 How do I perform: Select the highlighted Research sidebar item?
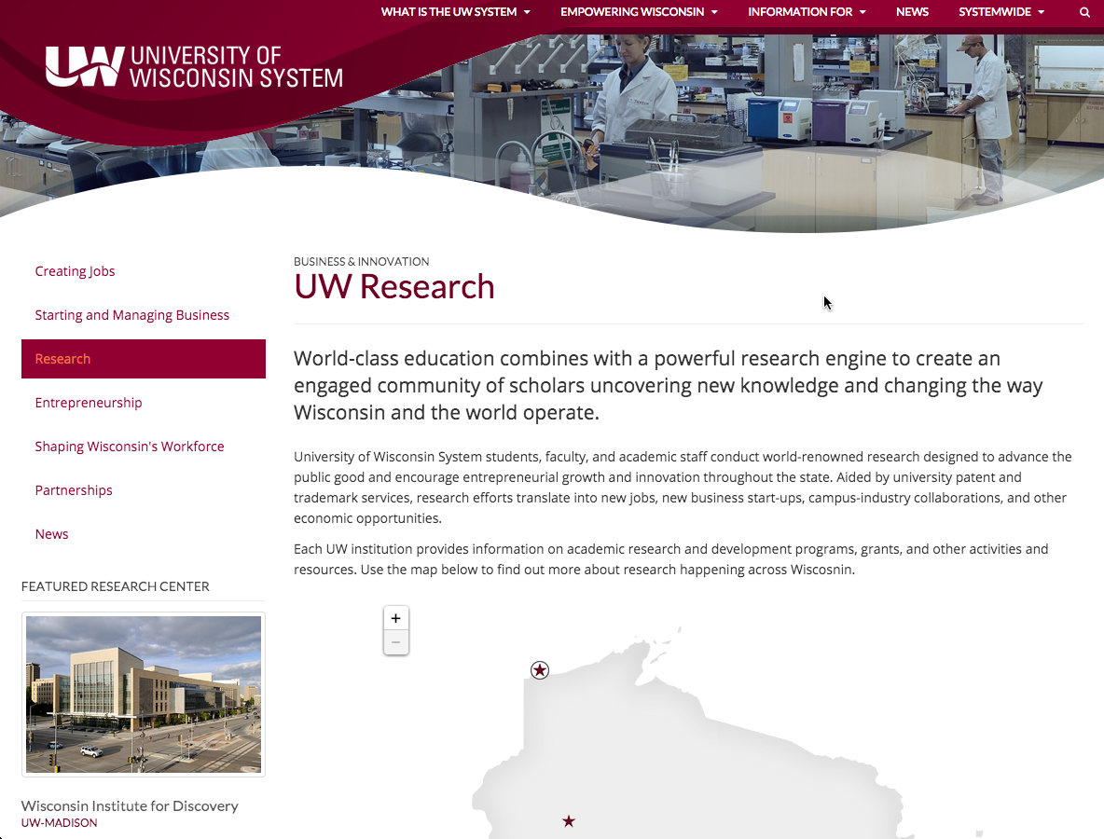[63, 359]
